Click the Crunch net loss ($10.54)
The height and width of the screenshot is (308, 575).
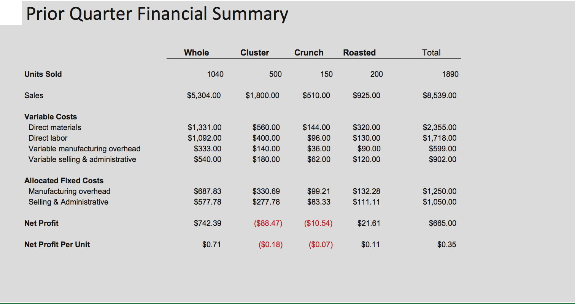pos(318,223)
